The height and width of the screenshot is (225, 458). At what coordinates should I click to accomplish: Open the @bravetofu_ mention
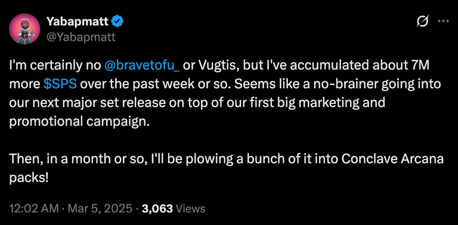click(x=142, y=66)
